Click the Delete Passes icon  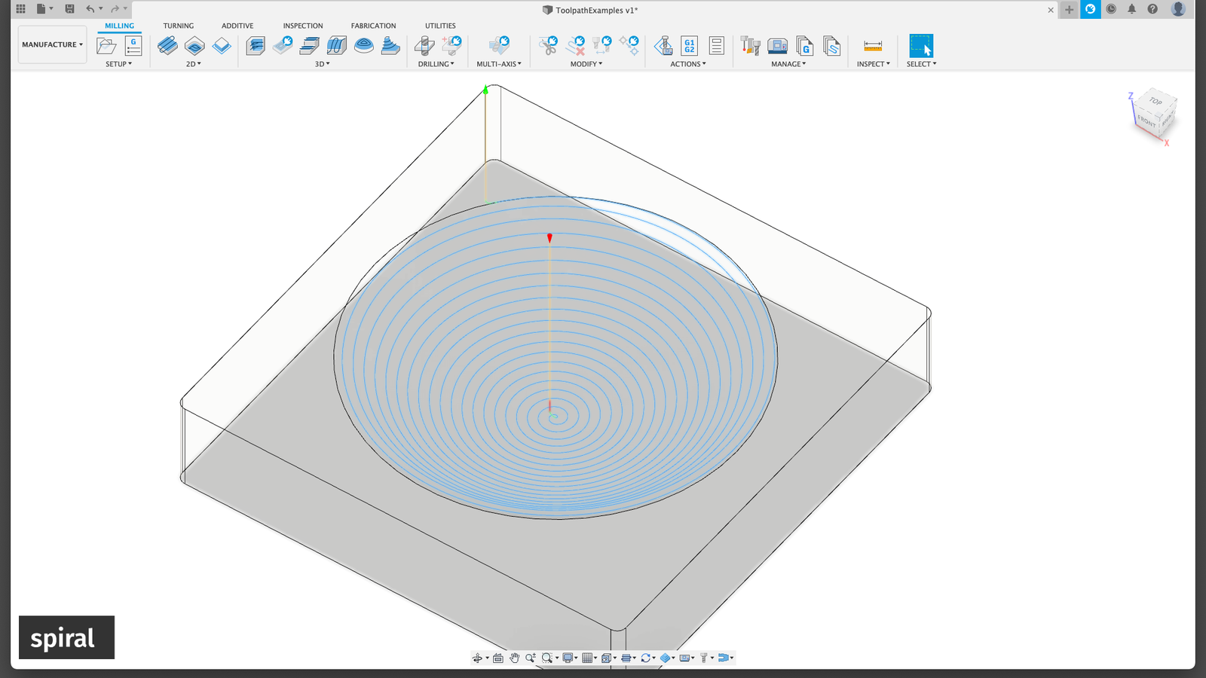pyautogui.click(x=576, y=46)
